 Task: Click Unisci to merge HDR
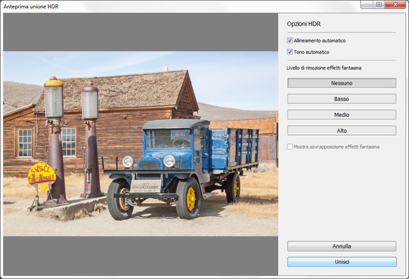click(342, 262)
